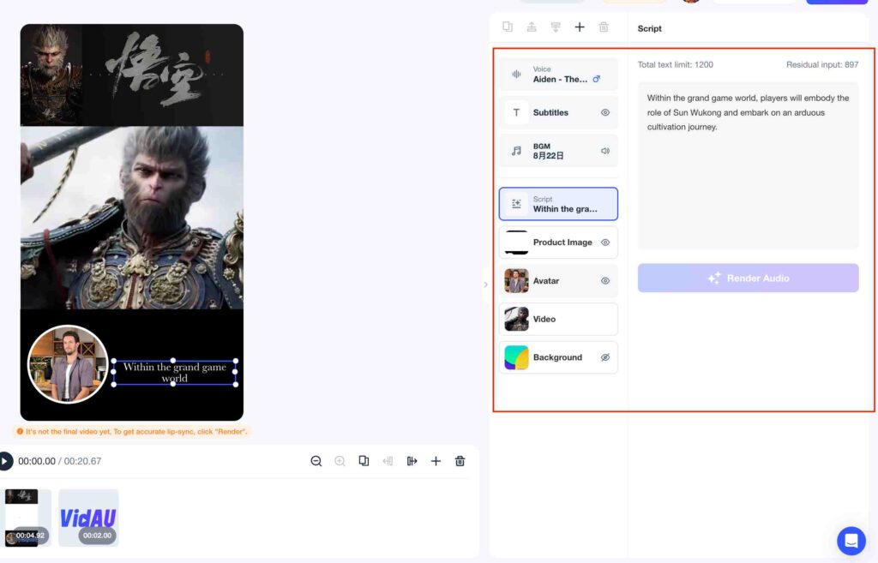Click the Video layer thumbnail image
The height and width of the screenshot is (563, 878).
(516, 319)
